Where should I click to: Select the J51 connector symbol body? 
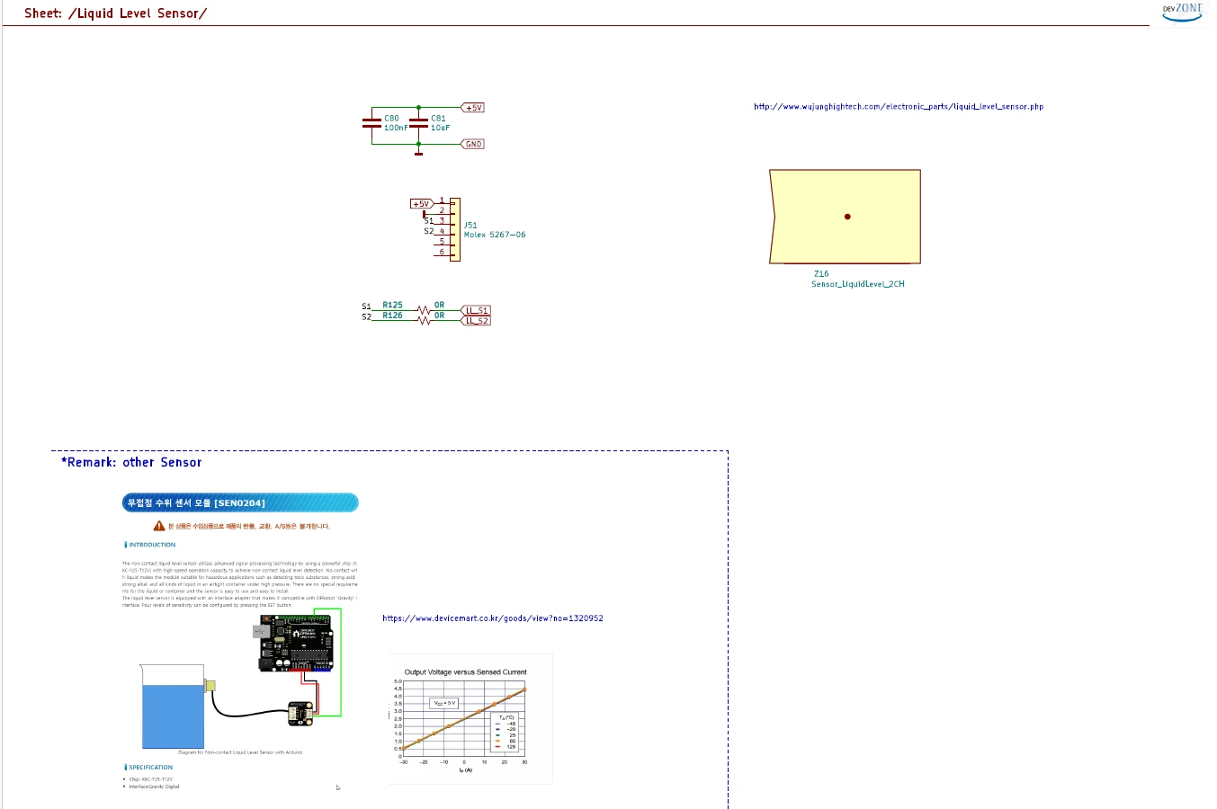point(455,230)
